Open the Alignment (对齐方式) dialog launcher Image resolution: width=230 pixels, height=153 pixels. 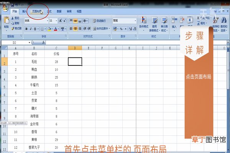(x=110, y=36)
